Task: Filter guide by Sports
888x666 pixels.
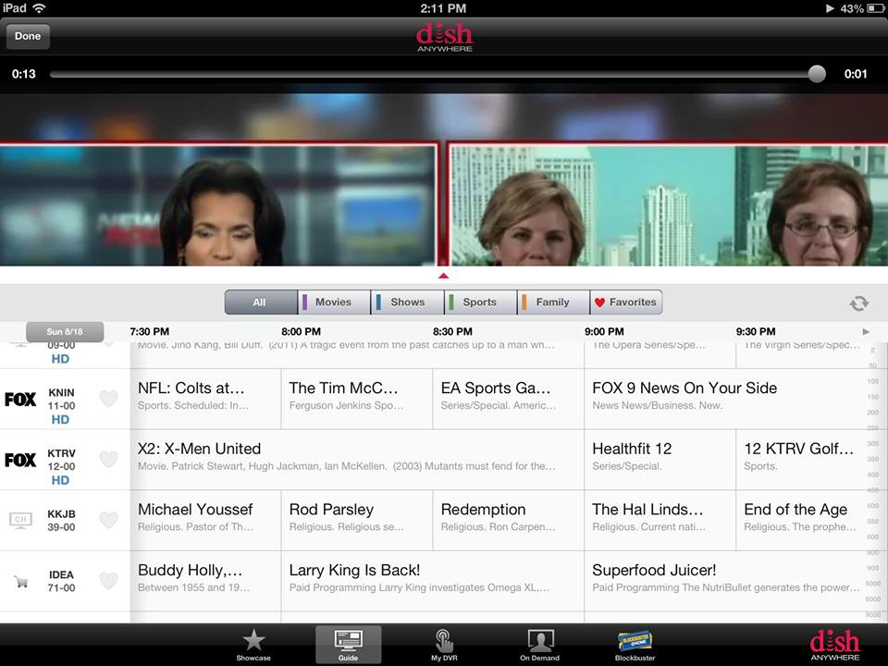Action: point(479,302)
